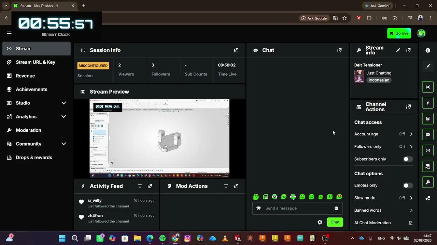Open the Achievements page
Screen dimensions: 437x245
37,89
